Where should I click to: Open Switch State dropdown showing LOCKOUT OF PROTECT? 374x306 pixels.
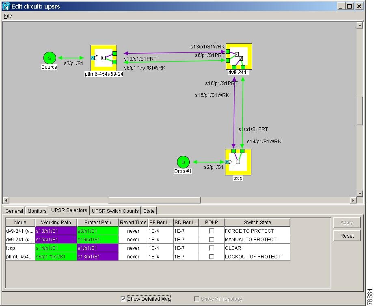click(x=257, y=256)
